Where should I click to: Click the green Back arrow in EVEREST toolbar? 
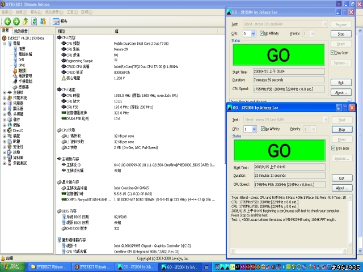click(x=7, y=21)
